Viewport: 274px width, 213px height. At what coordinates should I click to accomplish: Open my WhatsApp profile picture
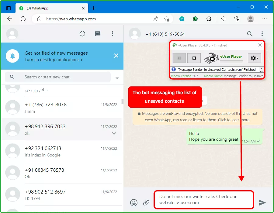coord(12,33)
